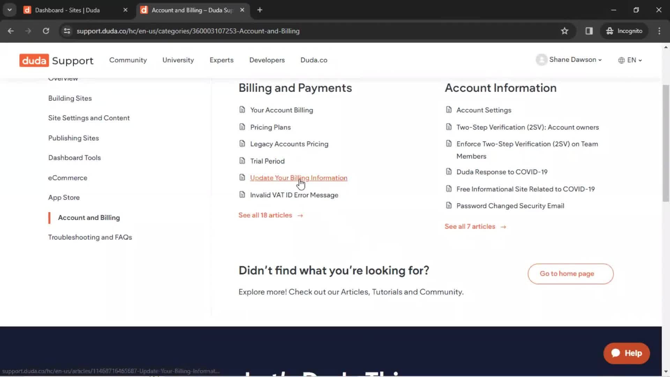Select Building Sites in the sidebar
Screen dimensions: 670x377
[70, 98]
